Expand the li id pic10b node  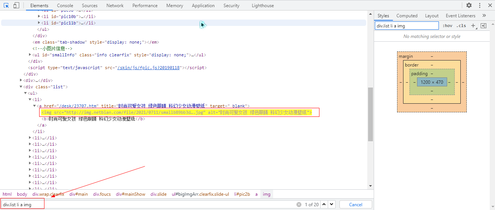39,17
